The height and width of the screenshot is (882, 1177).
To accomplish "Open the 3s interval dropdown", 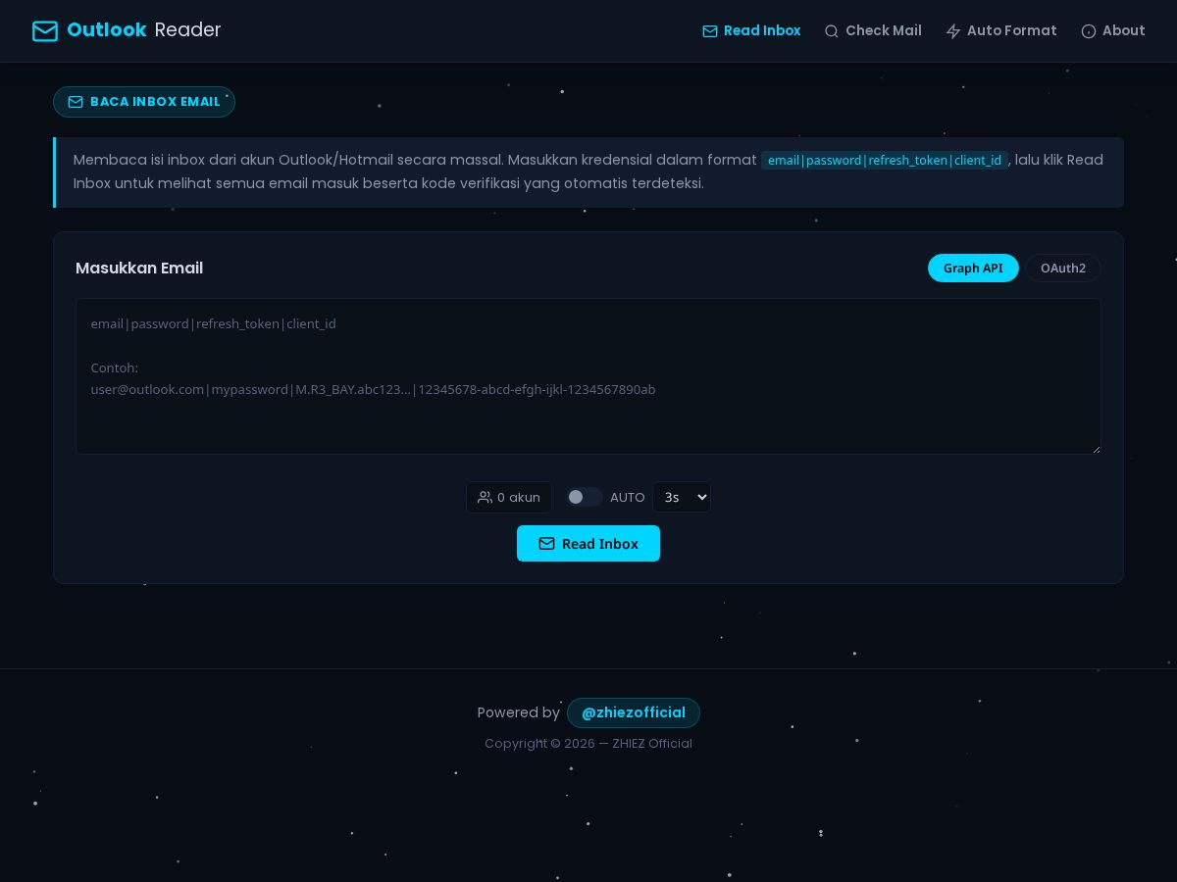I will [x=682, y=497].
